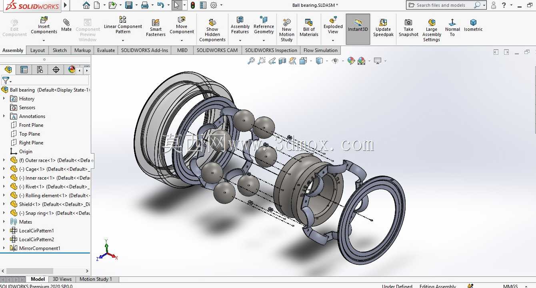536x288 pixels.
Task: Open the Sketch tab
Action: click(x=60, y=50)
